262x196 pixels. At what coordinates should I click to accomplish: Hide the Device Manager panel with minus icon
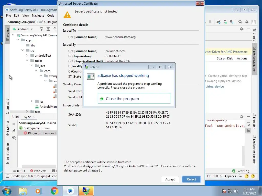coord(248,29)
